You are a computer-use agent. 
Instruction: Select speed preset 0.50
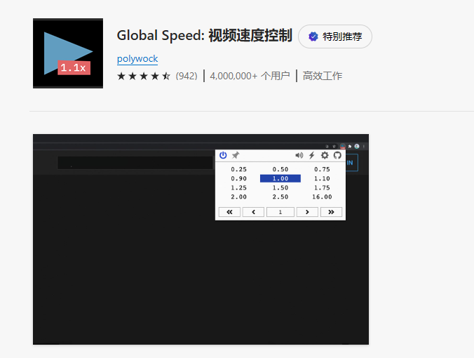280,169
